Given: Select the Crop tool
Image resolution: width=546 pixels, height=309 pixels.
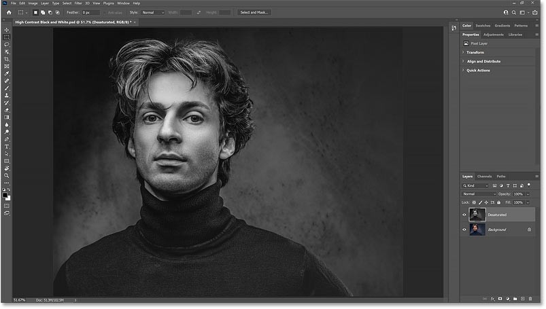Looking at the screenshot, I should [7, 59].
